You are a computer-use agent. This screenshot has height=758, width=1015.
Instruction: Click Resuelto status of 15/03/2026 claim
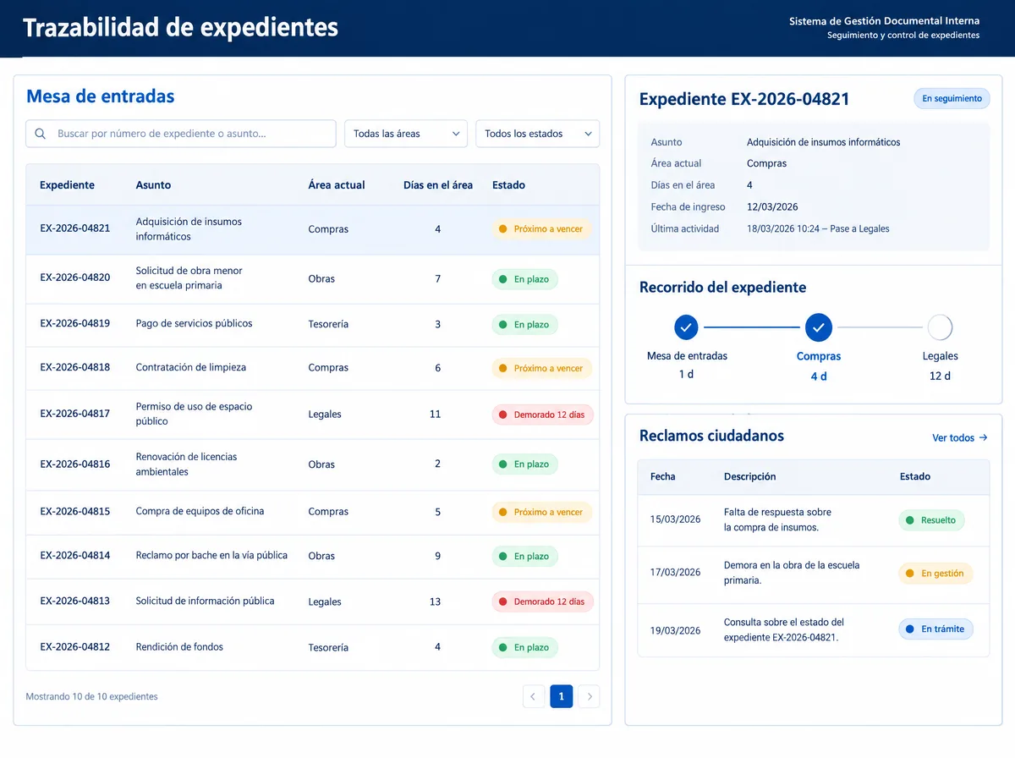931,520
